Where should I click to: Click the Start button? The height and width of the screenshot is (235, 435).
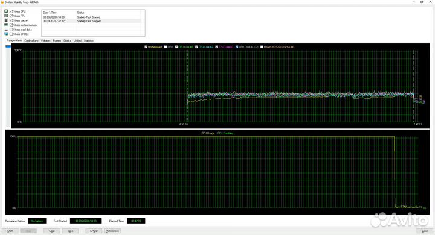[x=10, y=231]
